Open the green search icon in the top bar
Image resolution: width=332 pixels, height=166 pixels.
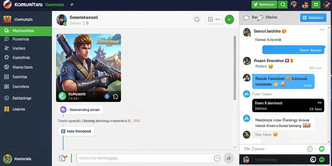coord(283,5)
